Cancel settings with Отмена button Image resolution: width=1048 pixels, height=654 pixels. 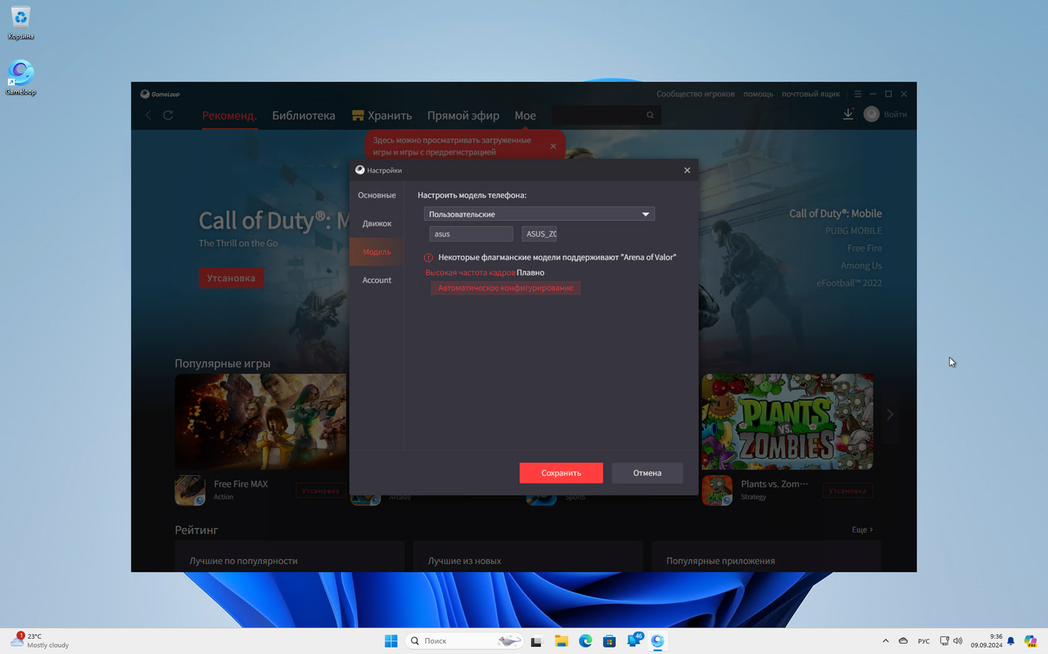tap(647, 473)
